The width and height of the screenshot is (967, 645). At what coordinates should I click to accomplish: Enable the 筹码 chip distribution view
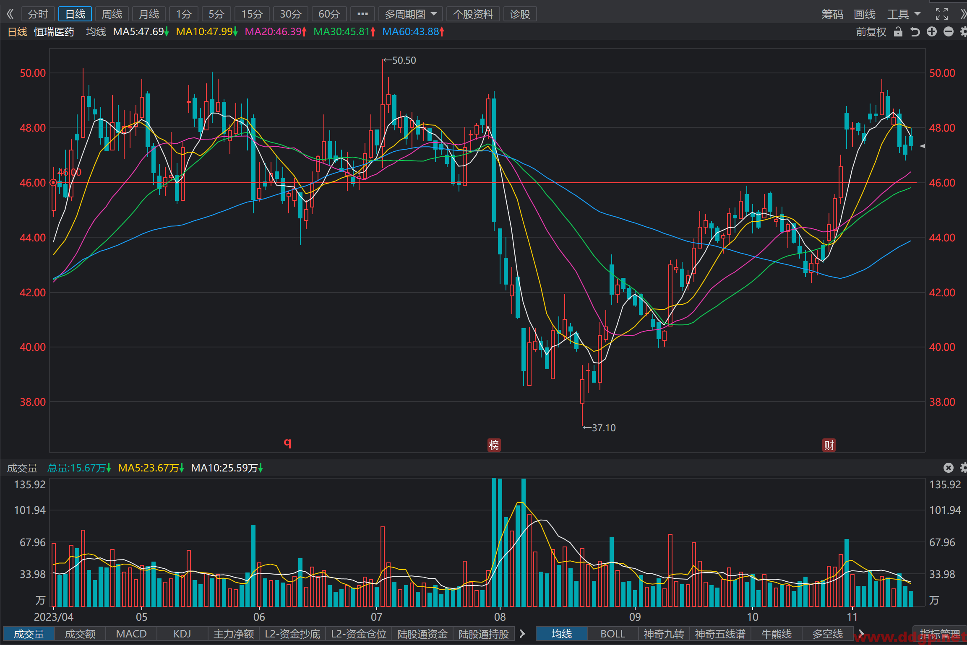tap(832, 14)
